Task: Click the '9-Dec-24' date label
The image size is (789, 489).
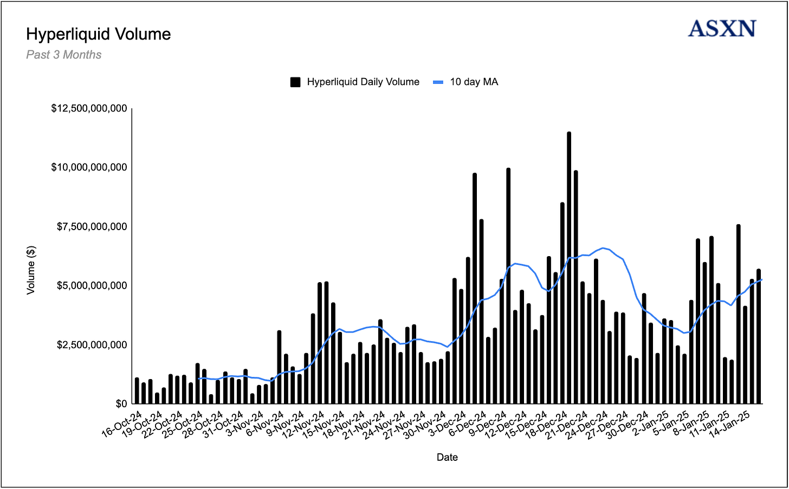Action: coord(488,423)
